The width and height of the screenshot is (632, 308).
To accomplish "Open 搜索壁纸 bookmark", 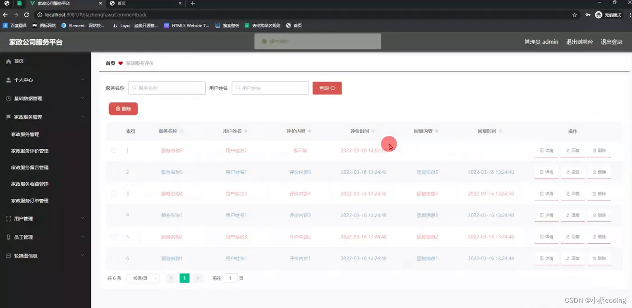I will tap(227, 26).
